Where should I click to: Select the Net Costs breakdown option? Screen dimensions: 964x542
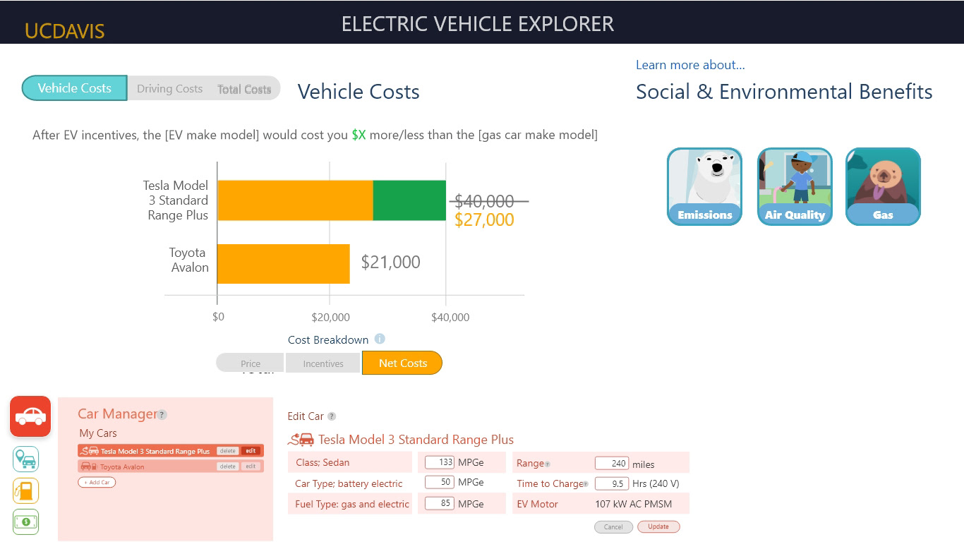(402, 363)
